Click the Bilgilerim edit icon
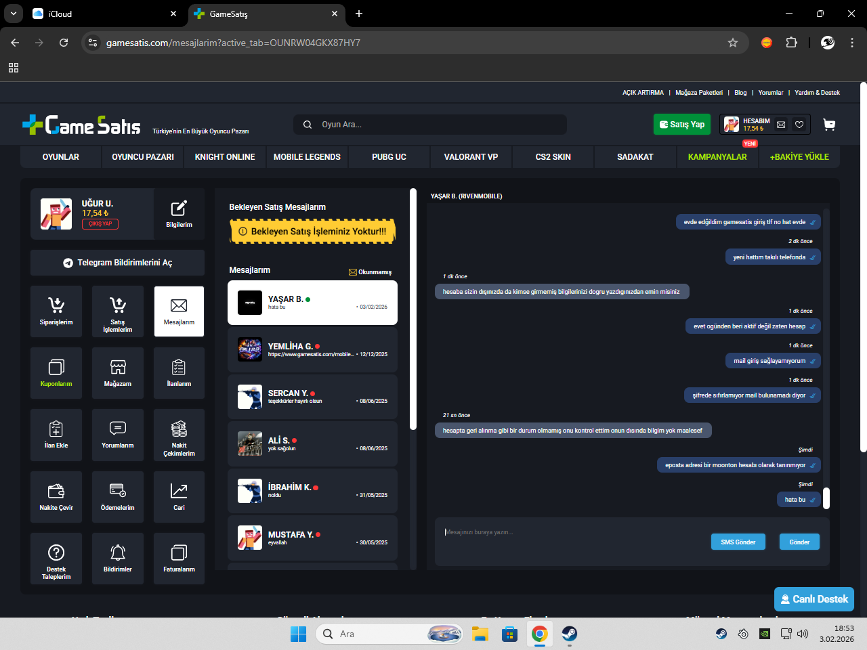This screenshot has height=650, width=867. (179, 213)
